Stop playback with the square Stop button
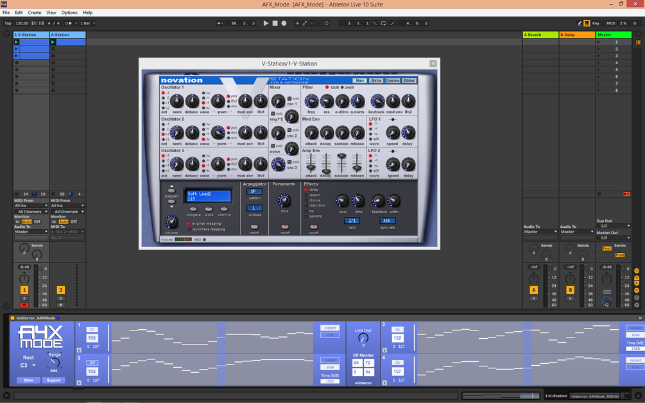 (275, 23)
